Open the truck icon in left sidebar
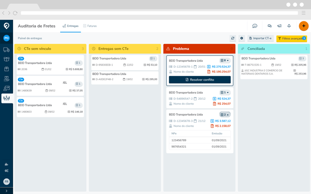 6,50
